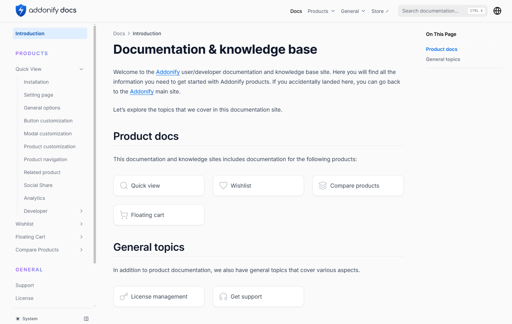The image size is (512, 324).
Task: Open the Store link in the header
Action: coord(380,11)
